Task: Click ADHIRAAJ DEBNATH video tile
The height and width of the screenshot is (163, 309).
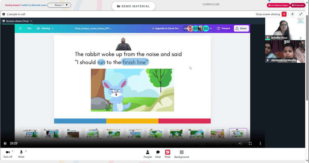Action: (285, 52)
